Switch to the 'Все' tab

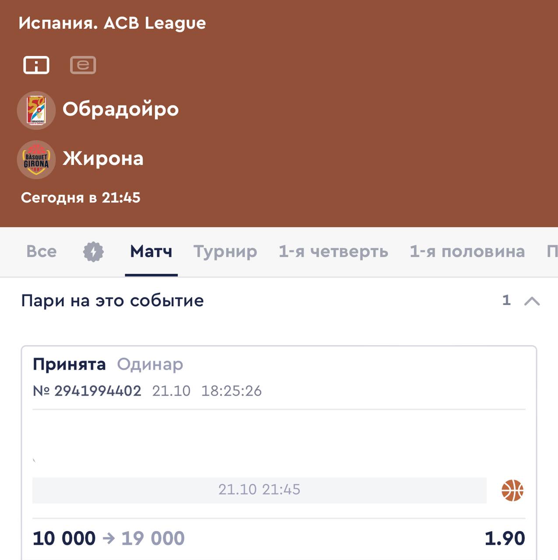[x=42, y=252]
